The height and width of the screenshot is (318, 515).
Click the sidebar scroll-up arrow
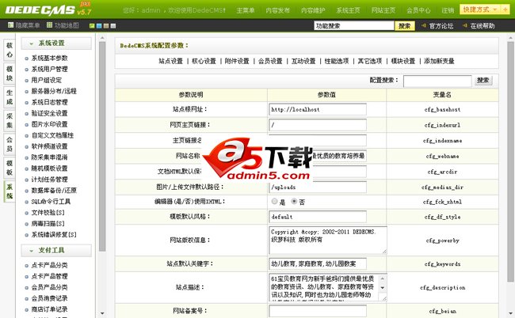102,38
